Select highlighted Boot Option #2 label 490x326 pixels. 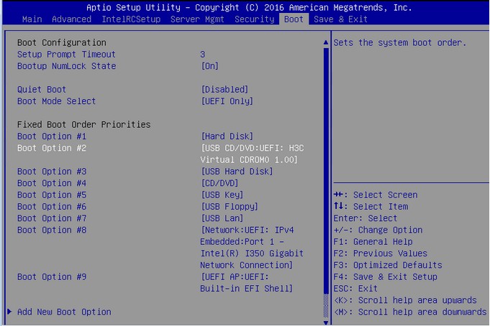tap(52, 148)
